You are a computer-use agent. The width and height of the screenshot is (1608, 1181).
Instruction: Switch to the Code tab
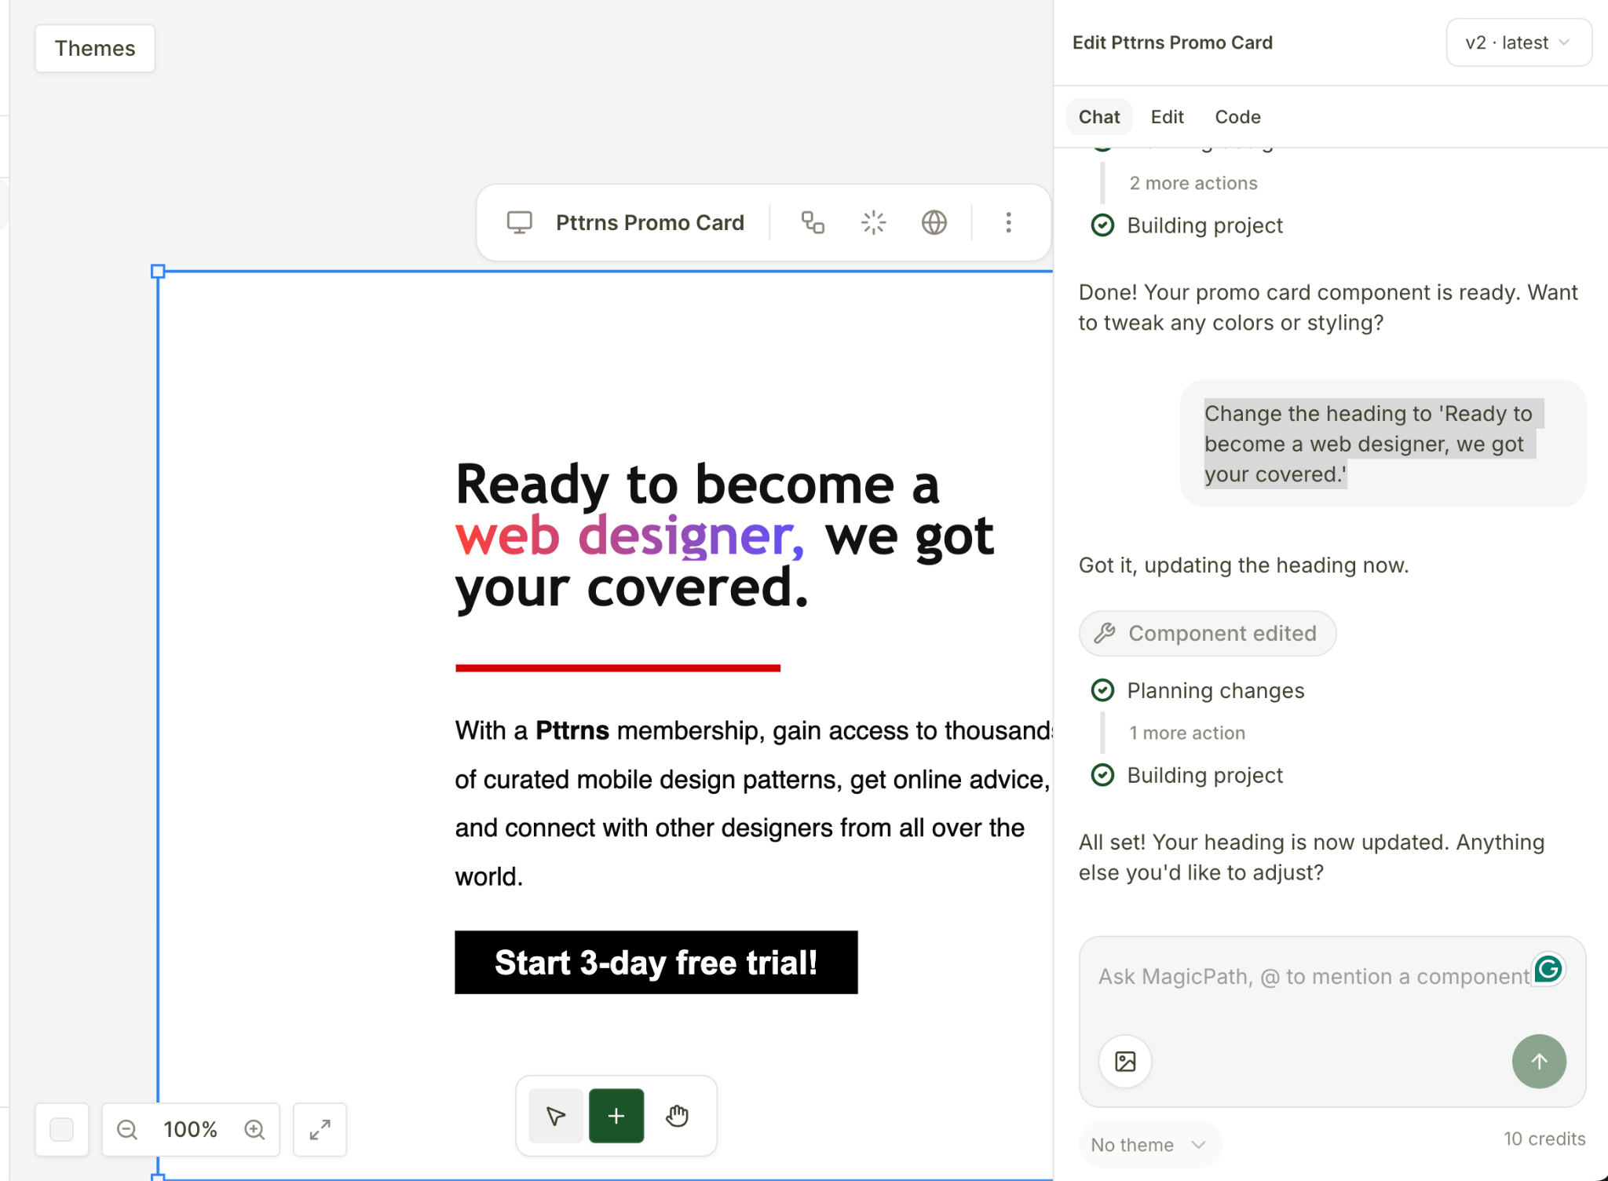coord(1237,117)
